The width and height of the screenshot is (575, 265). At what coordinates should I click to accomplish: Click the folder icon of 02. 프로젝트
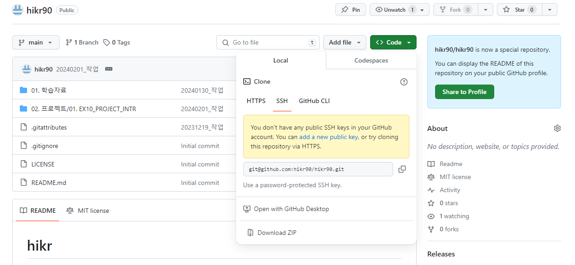click(23, 109)
